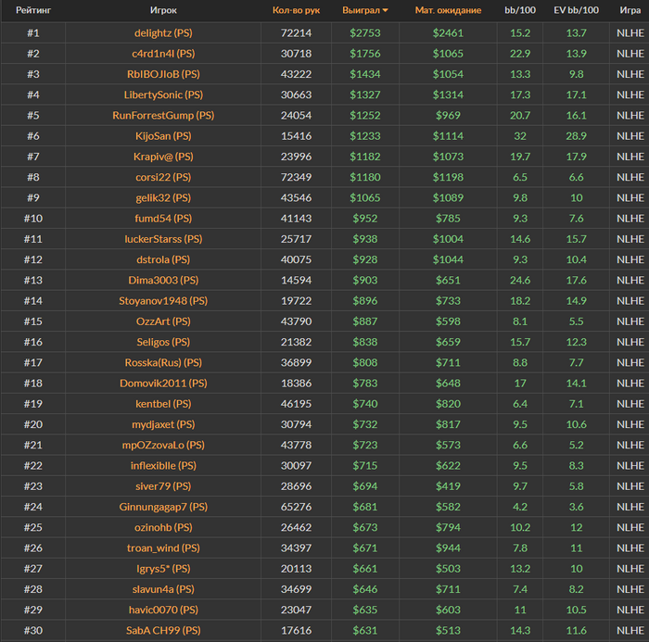Sort table by Кол-во рук column
Viewport: 649px width, 642px height.
coord(296,10)
